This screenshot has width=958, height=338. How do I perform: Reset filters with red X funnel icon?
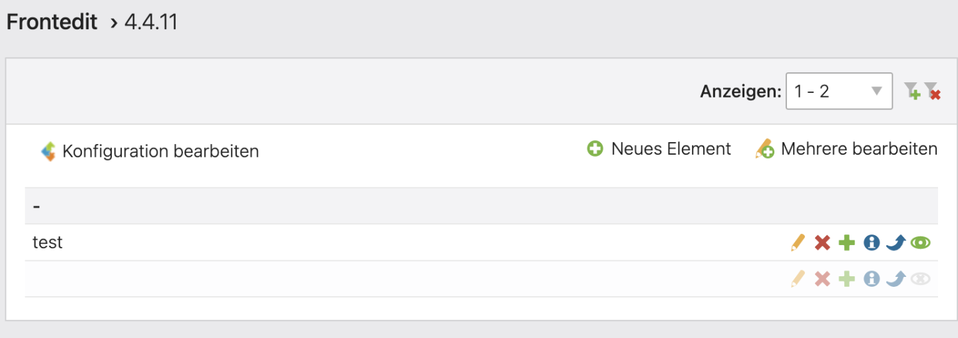click(x=933, y=92)
